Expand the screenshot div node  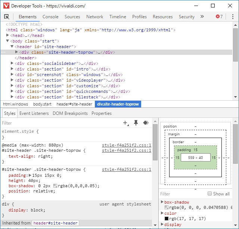(12, 74)
